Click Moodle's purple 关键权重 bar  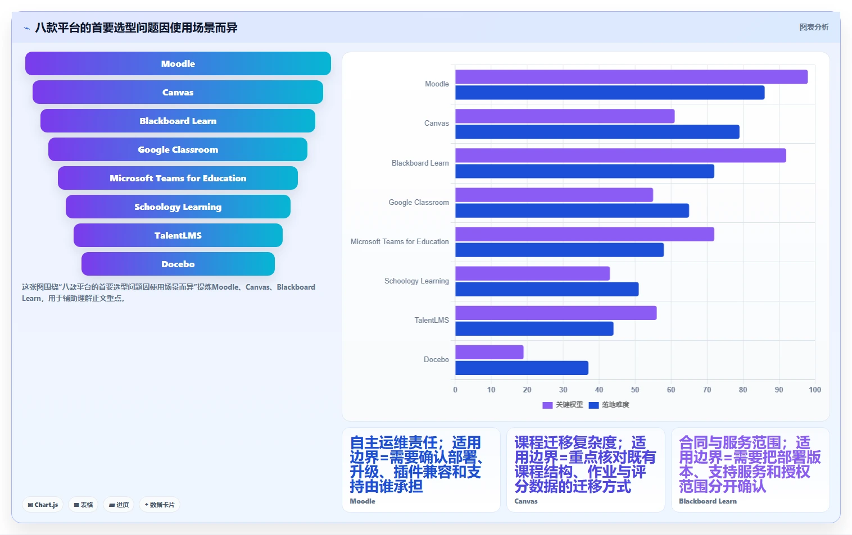pos(631,77)
